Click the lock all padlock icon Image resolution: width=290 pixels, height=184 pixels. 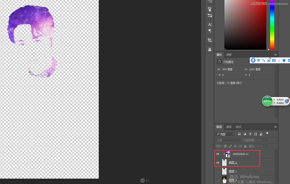pyautogui.click(x=245, y=146)
